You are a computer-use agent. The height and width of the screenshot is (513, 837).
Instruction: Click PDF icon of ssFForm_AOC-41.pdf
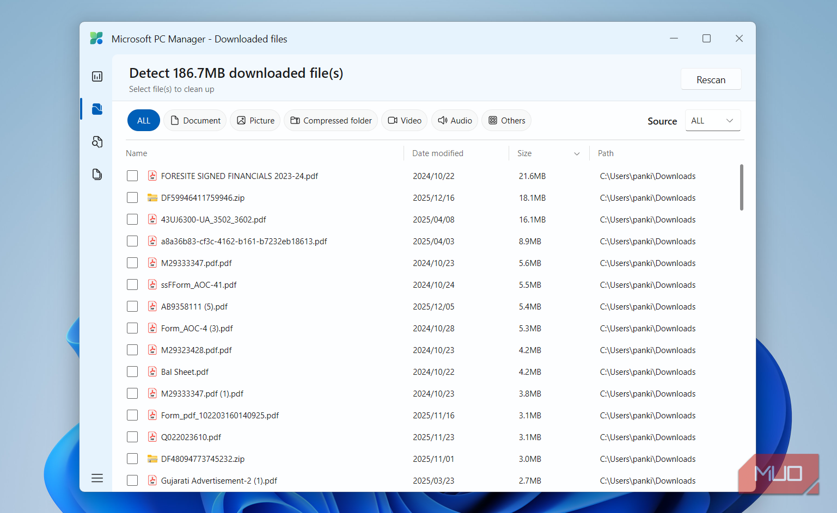[152, 285]
